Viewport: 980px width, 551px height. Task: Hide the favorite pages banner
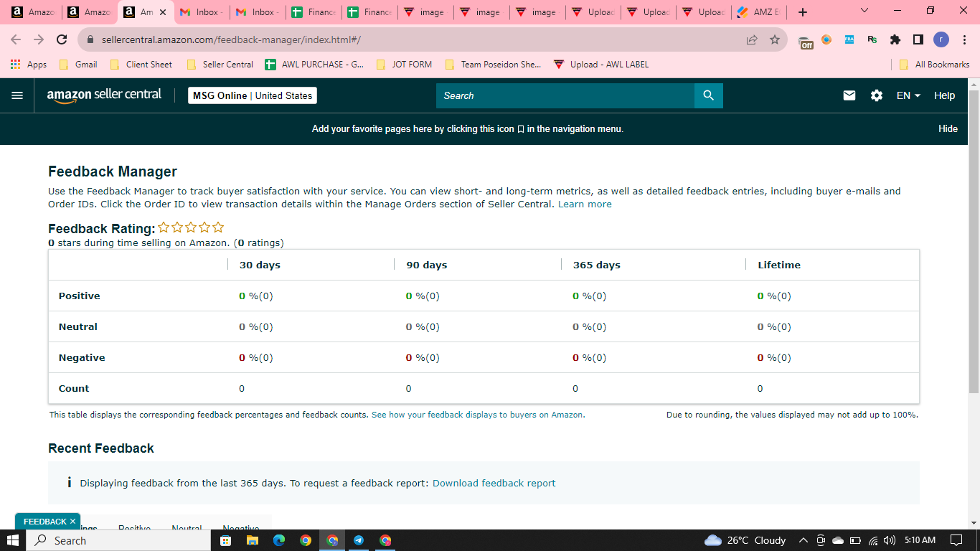click(948, 129)
